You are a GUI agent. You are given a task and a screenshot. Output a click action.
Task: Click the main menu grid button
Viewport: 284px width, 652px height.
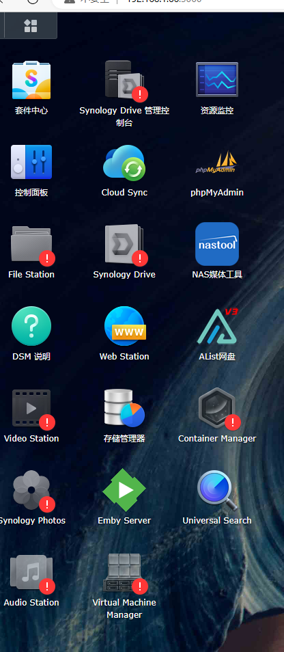coord(31,26)
